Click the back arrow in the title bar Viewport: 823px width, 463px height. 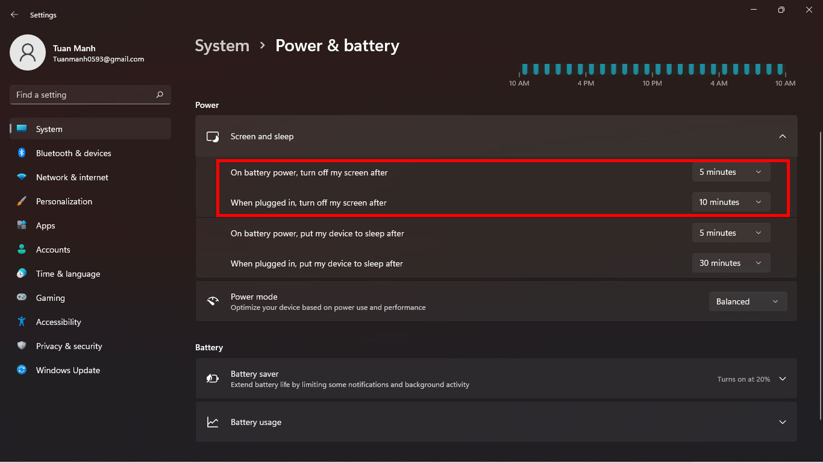[14, 14]
